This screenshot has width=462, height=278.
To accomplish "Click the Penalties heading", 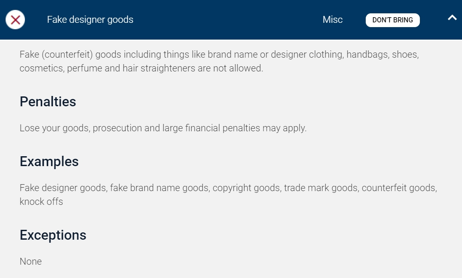I will click(48, 102).
